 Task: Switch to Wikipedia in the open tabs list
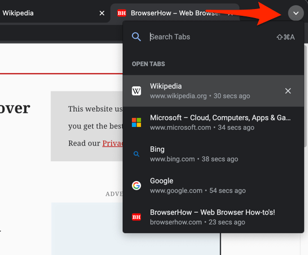(x=213, y=91)
